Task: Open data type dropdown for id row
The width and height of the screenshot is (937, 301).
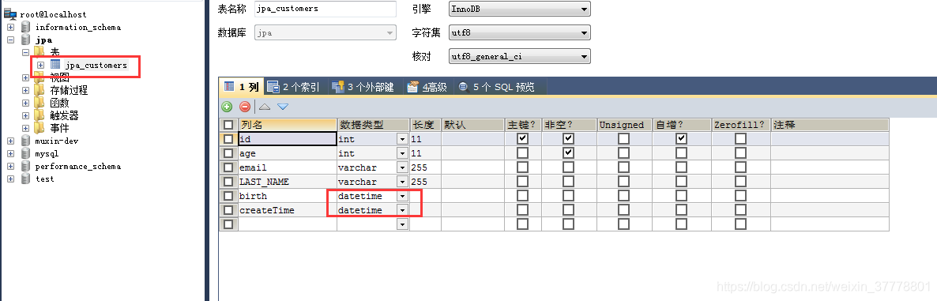Action: [403, 138]
